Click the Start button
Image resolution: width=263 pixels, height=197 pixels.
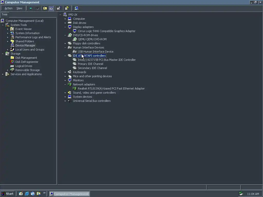7,194
